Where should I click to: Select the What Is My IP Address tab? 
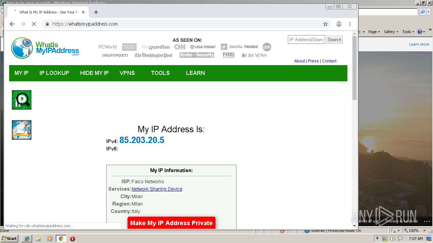49,12
